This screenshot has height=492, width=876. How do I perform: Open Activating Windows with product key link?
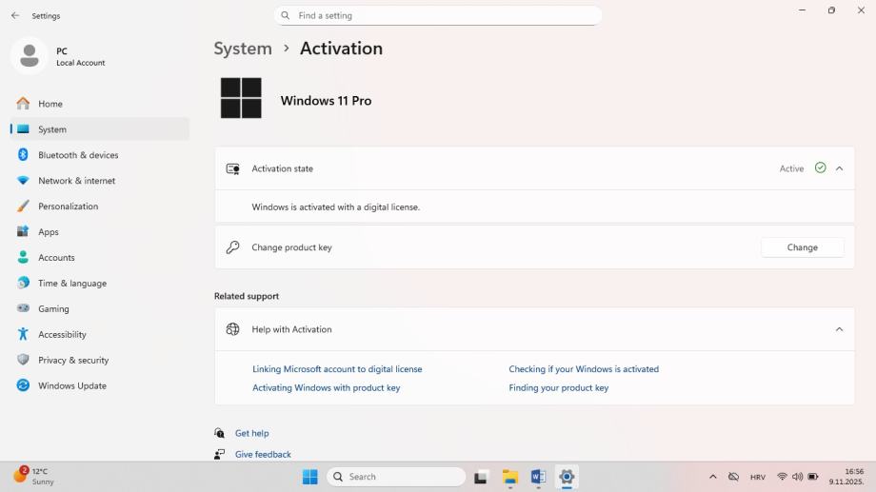pos(327,387)
